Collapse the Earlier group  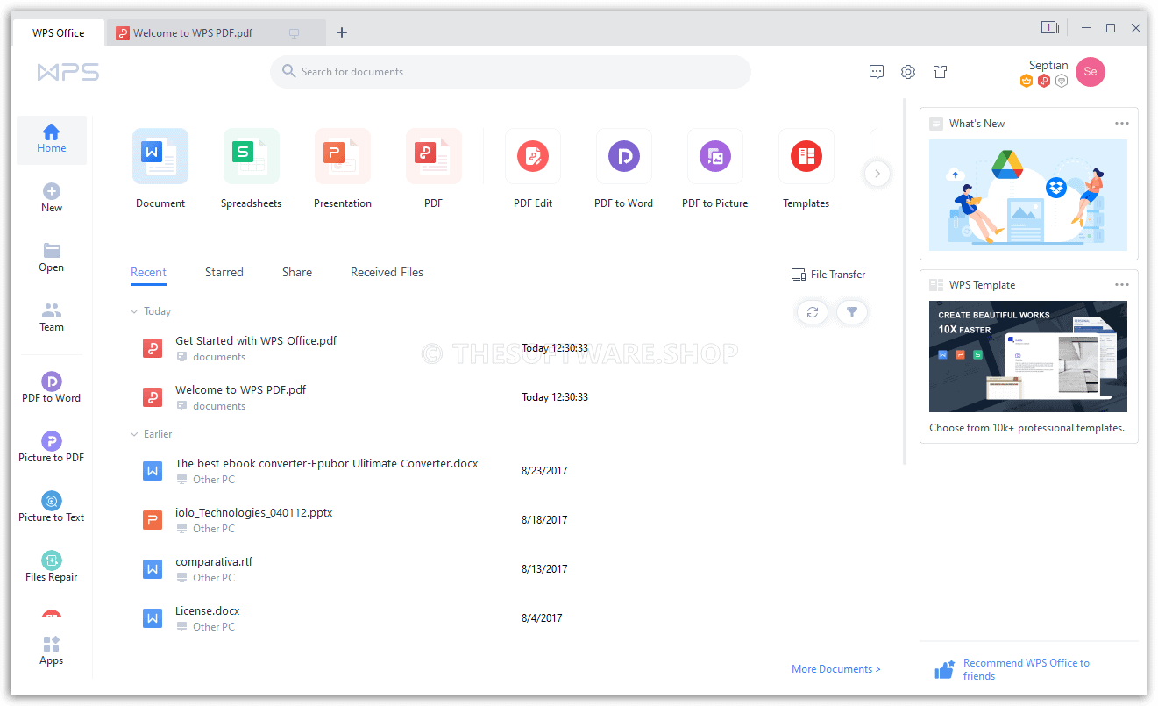click(x=134, y=434)
